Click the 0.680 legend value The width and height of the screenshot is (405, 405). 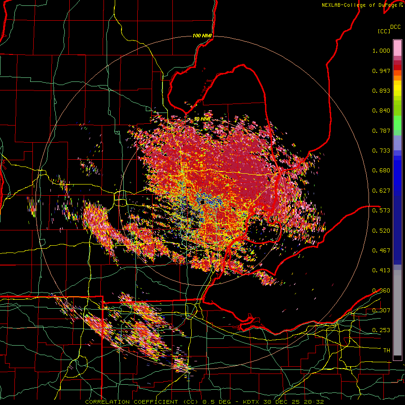[x=381, y=171]
